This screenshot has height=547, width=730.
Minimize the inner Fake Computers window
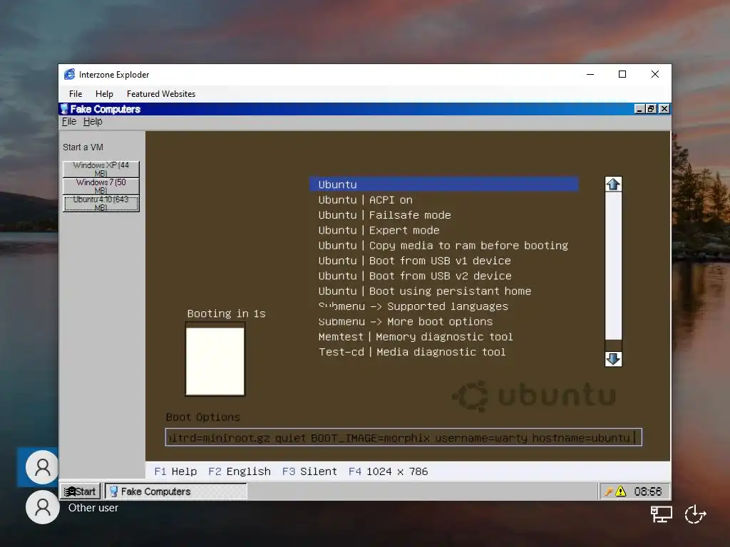point(639,109)
